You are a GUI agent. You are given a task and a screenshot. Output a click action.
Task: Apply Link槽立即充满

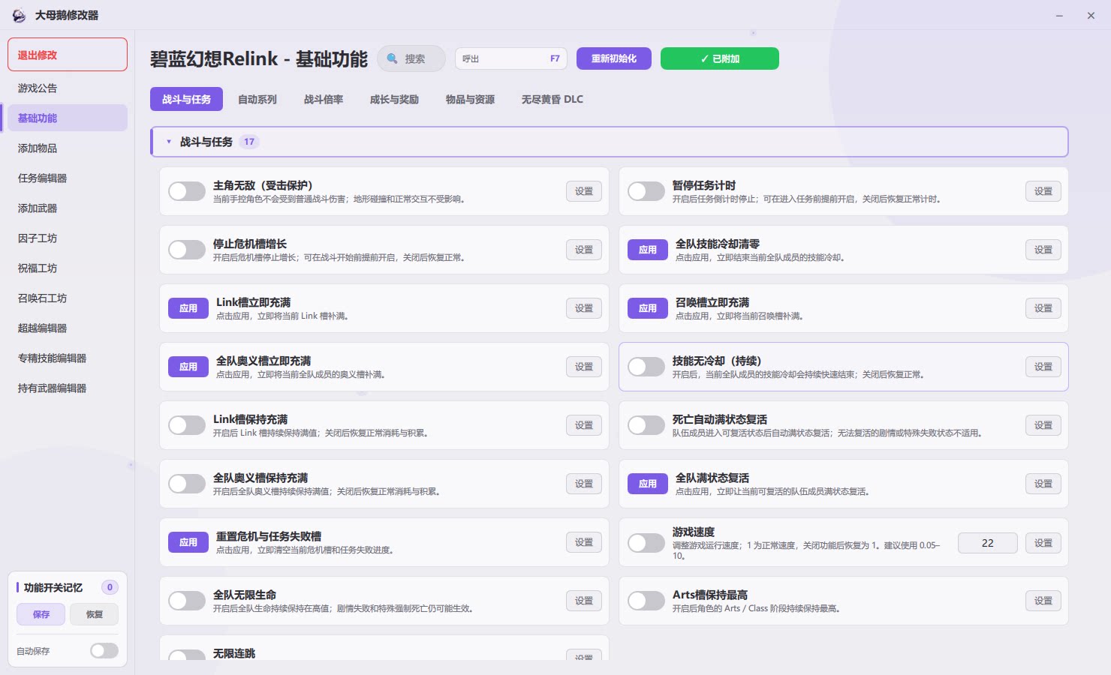coord(188,308)
